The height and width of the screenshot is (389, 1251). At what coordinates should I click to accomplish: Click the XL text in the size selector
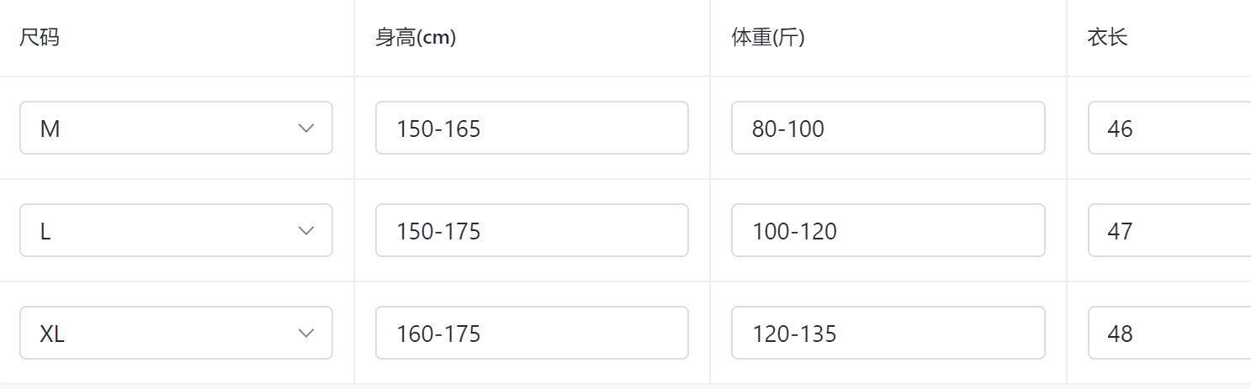click(x=52, y=334)
